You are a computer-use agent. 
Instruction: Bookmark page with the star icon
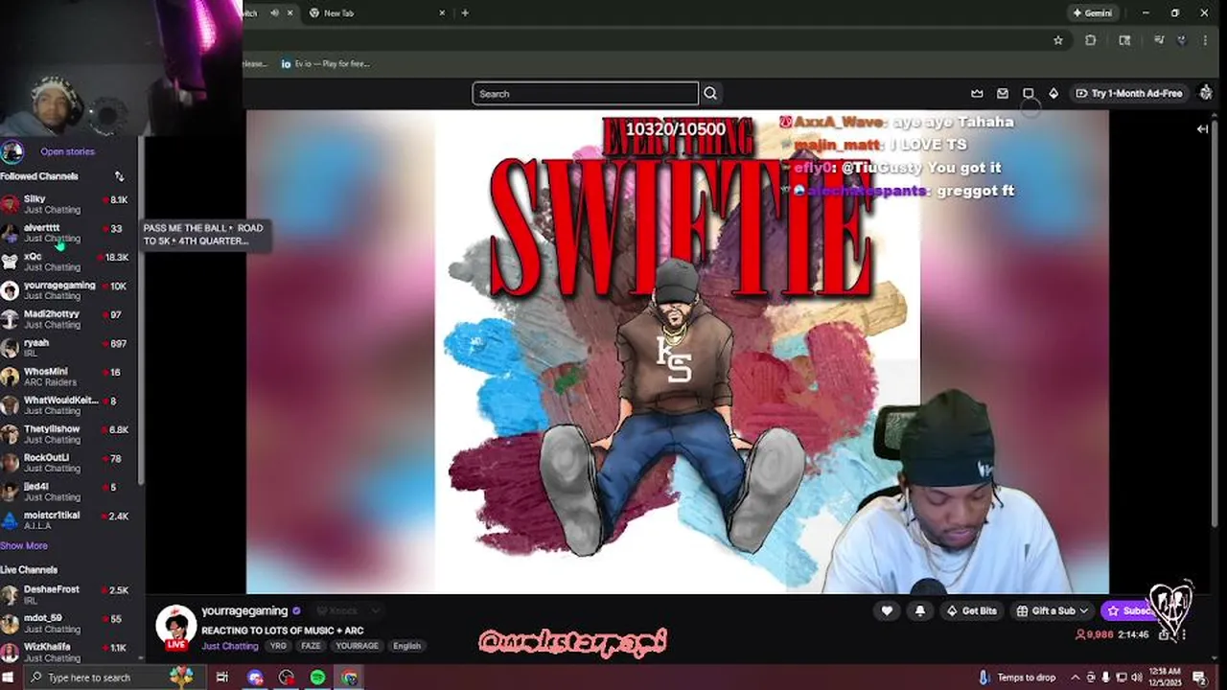1058,40
